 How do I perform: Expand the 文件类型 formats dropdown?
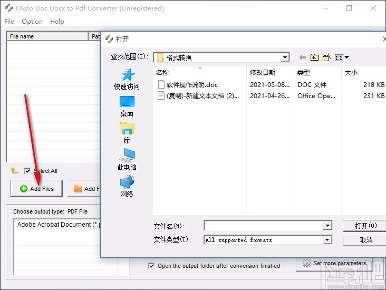pos(327,240)
